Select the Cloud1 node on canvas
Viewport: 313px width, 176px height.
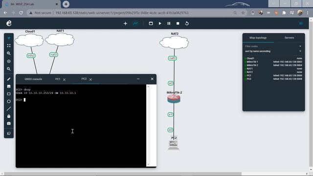pos(29,41)
